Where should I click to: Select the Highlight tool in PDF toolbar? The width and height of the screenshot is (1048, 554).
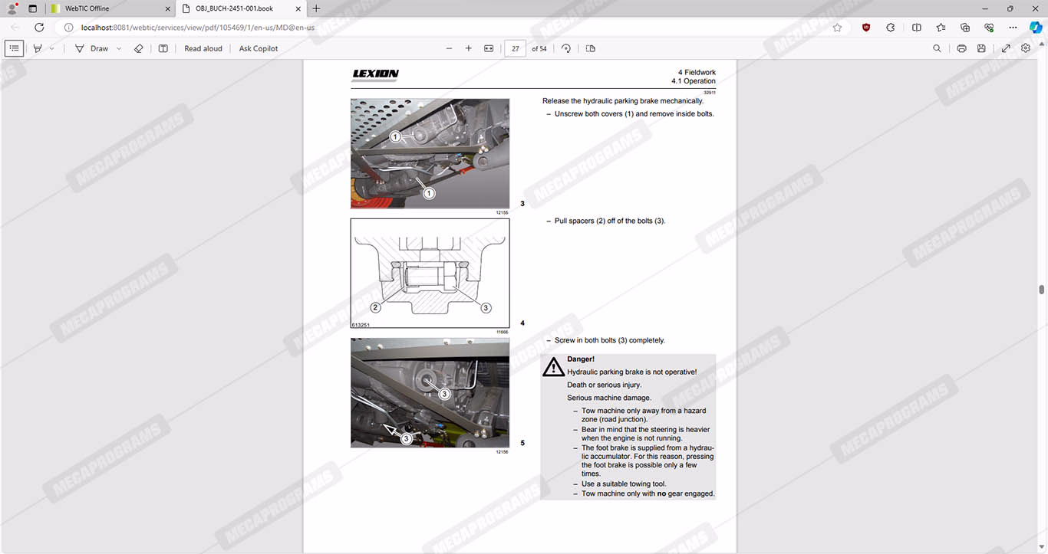37,48
